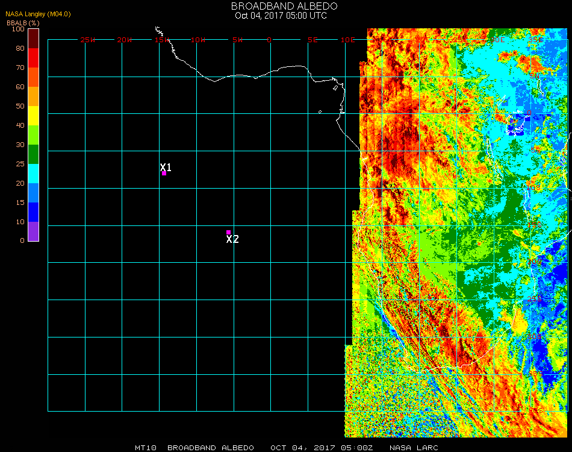Click the '10S' latitude label
The width and height of the screenshot is (572, 452).
(533, 187)
